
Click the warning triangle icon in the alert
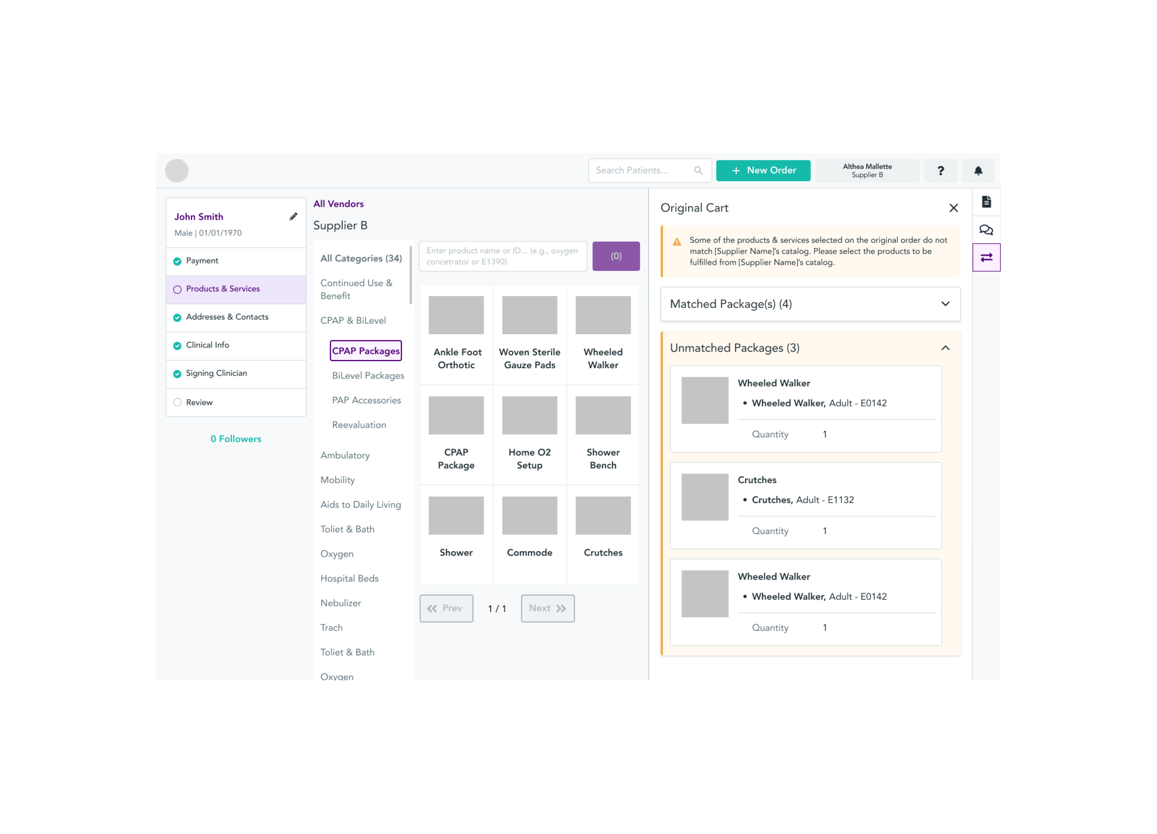677,242
